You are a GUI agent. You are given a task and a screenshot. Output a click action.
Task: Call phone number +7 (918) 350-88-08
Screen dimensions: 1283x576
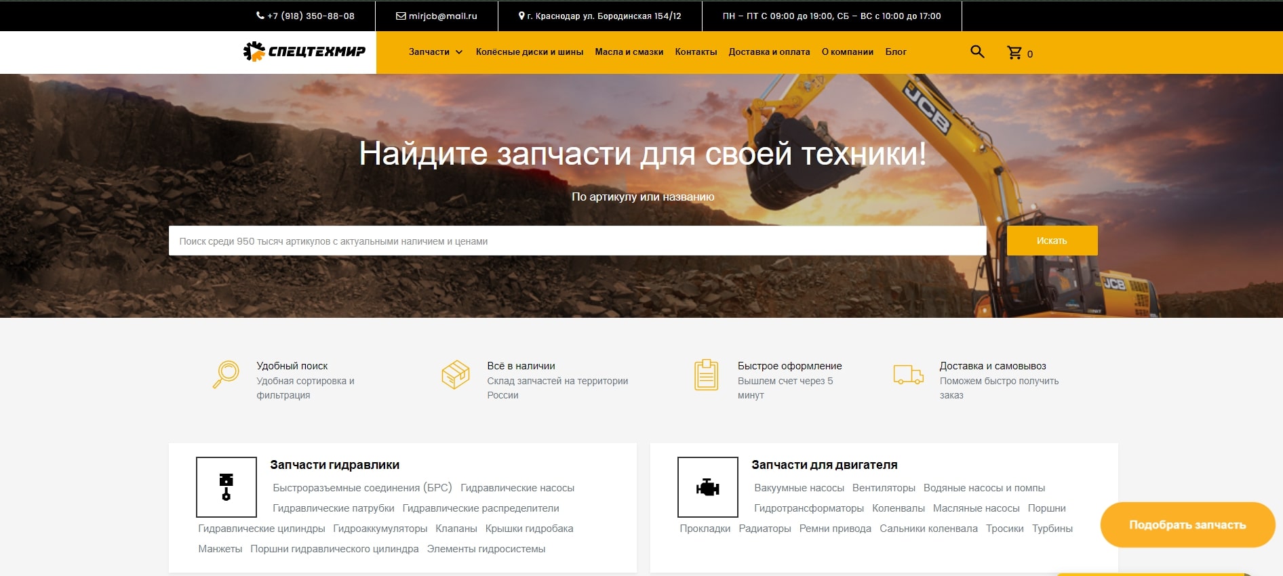click(x=305, y=16)
